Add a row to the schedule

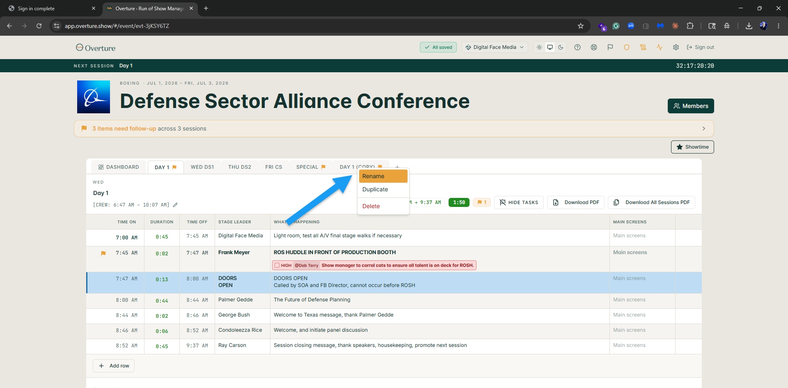point(114,366)
